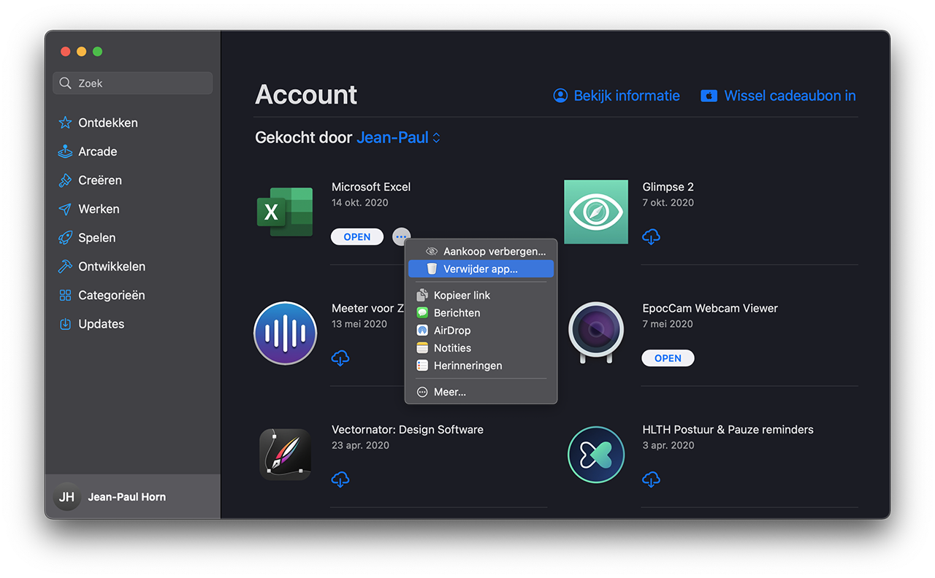Click the Glimpse 2 app icon
The width and height of the screenshot is (935, 578).
(596, 212)
